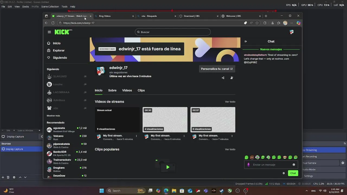This screenshot has height=195, width=347.
Task: Open Edge Copilot icon
Action: point(298,23)
